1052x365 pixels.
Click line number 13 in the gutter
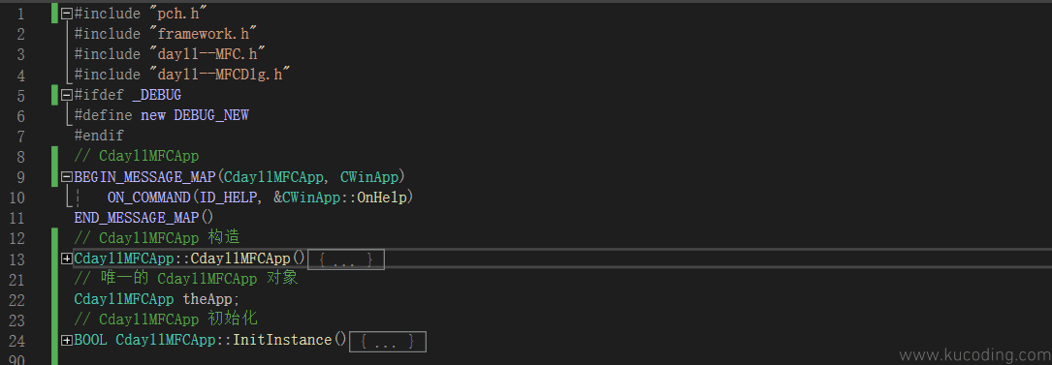16,259
